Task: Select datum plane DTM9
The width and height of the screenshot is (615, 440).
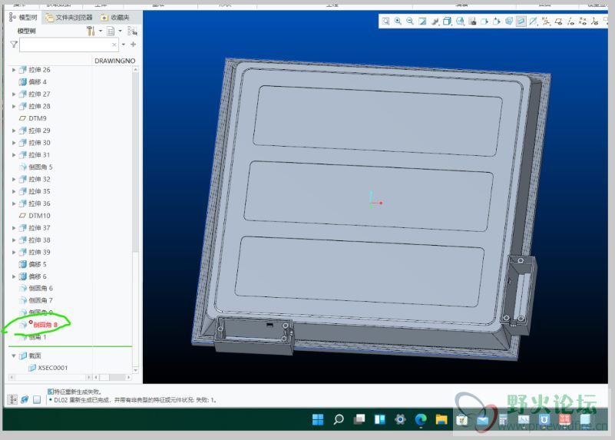Action: coord(33,118)
